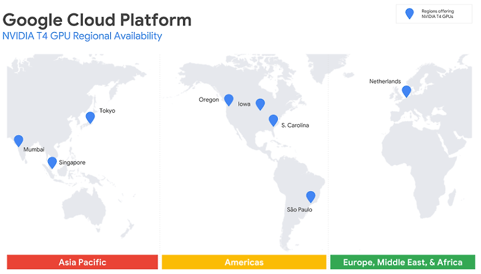
Task: Click the Oregon label
Action: [208, 100]
